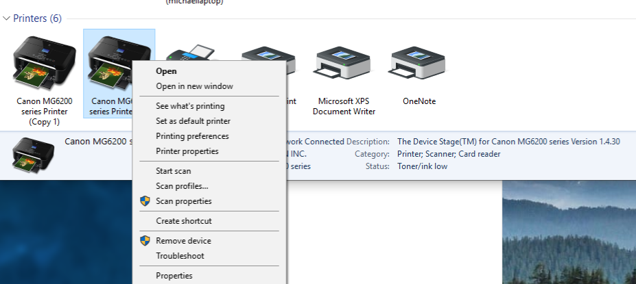
Task: Click the Canon thumbnail in details pane
Action: click(x=33, y=155)
